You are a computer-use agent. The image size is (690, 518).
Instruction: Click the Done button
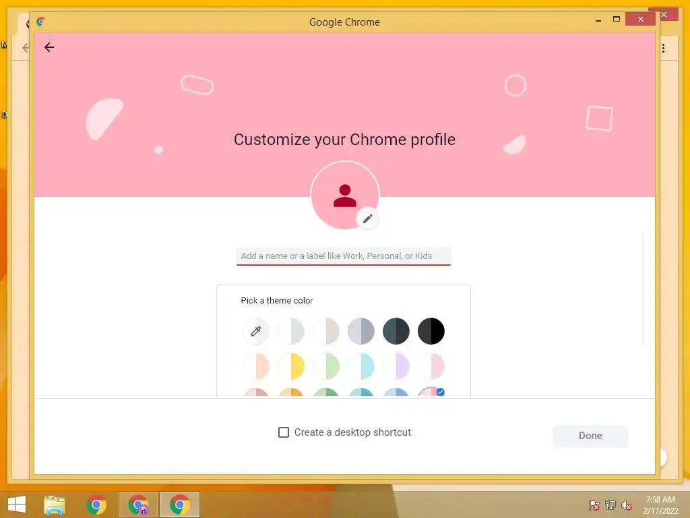[590, 436]
